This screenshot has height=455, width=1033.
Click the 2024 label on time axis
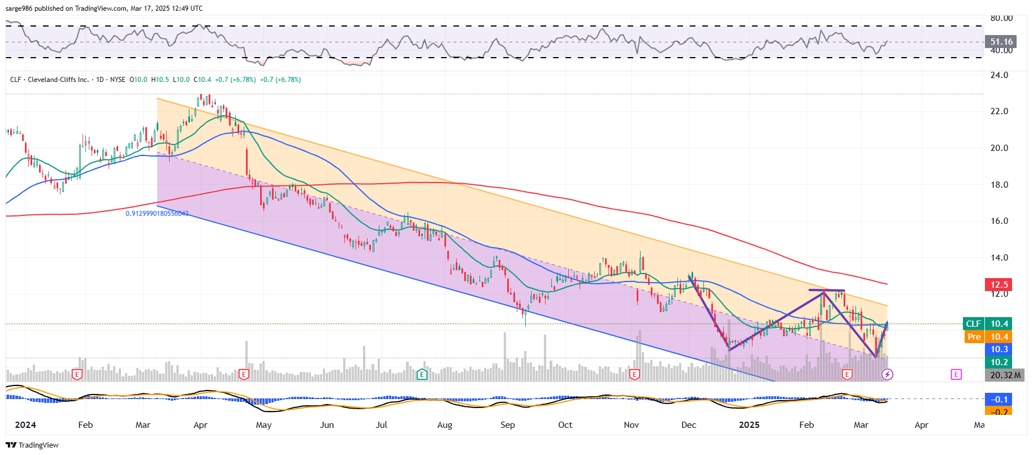pos(25,425)
